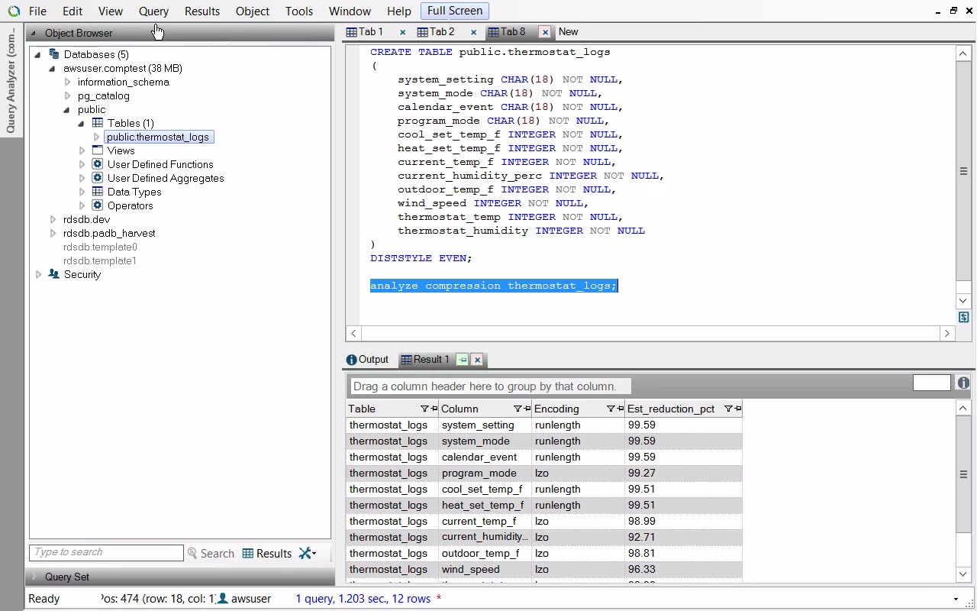The width and height of the screenshot is (977, 611).
Task: Click the swap-arrows icon below the editor scrollbar
Action: [x=963, y=317]
